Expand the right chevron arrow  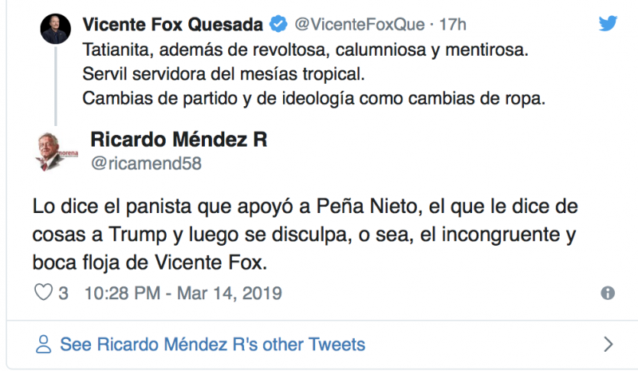click(x=608, y=345)
